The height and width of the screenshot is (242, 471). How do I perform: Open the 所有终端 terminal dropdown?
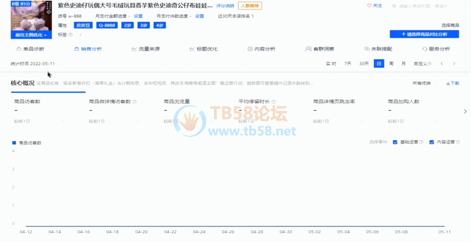421,83
